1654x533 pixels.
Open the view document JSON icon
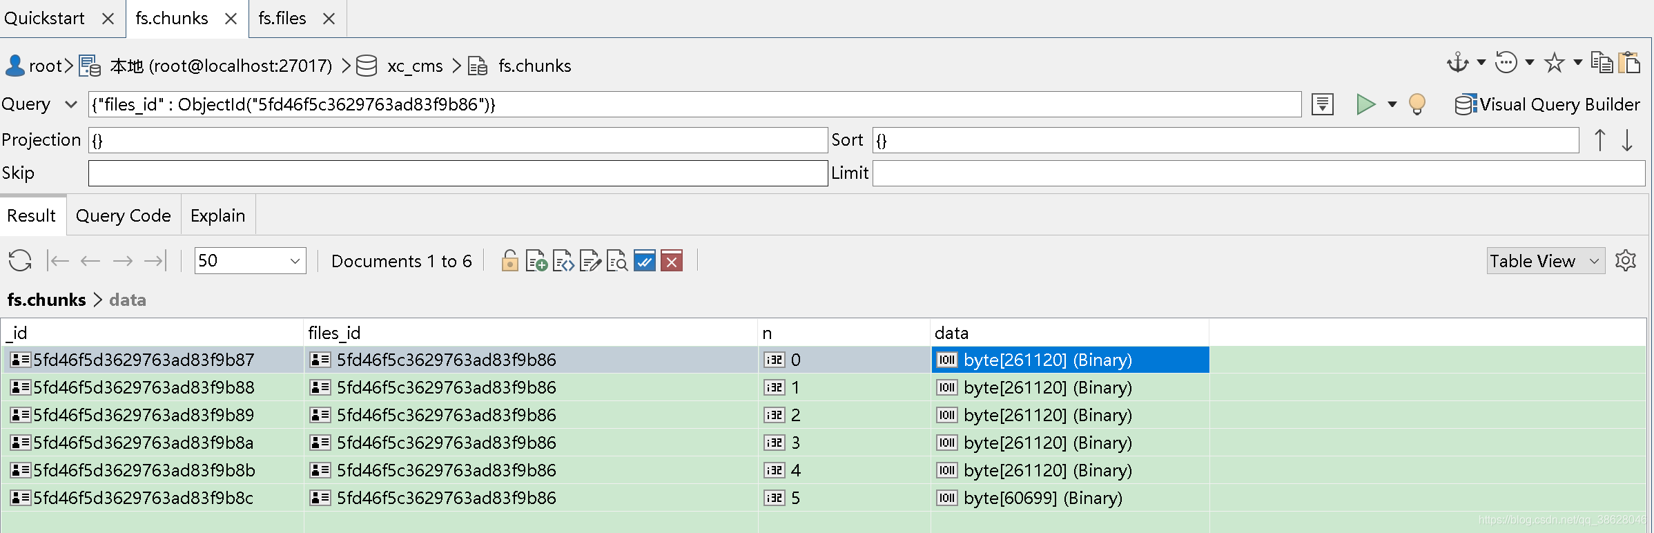pos(563,261)
